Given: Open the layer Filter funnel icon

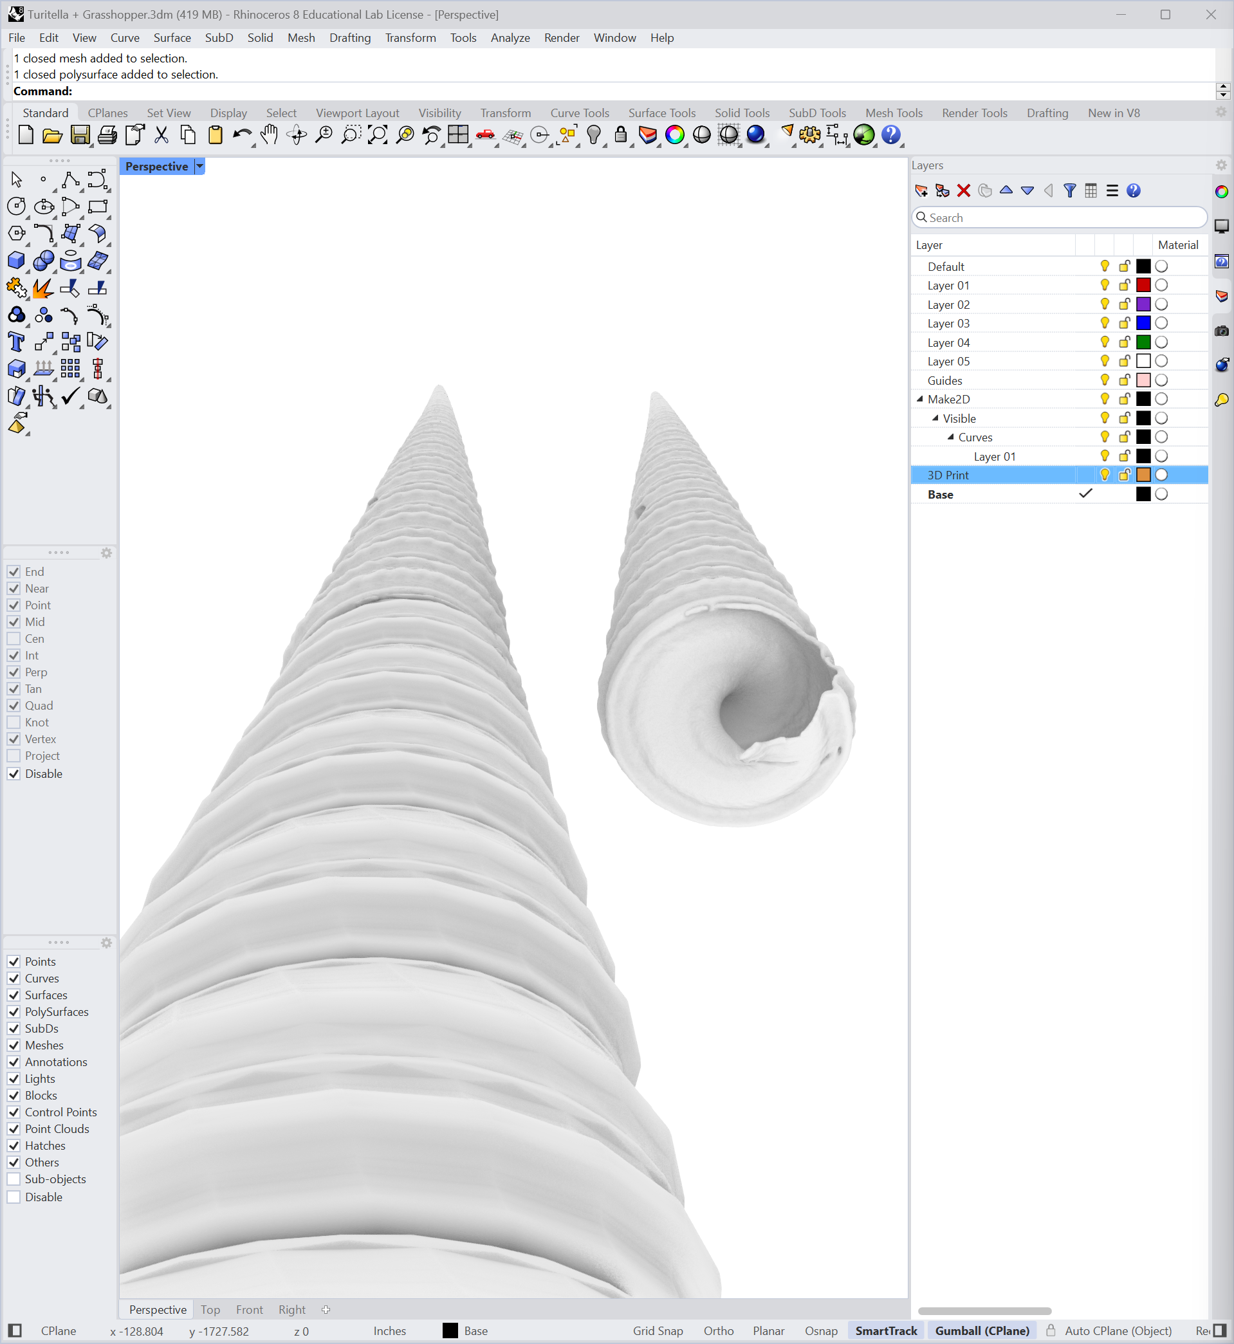Looking at the screenshot, I should (1070, 191).
